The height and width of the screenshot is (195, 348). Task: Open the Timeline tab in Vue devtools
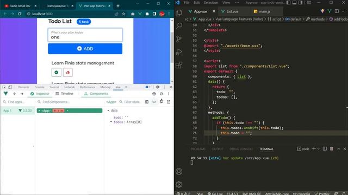point(64,94)
